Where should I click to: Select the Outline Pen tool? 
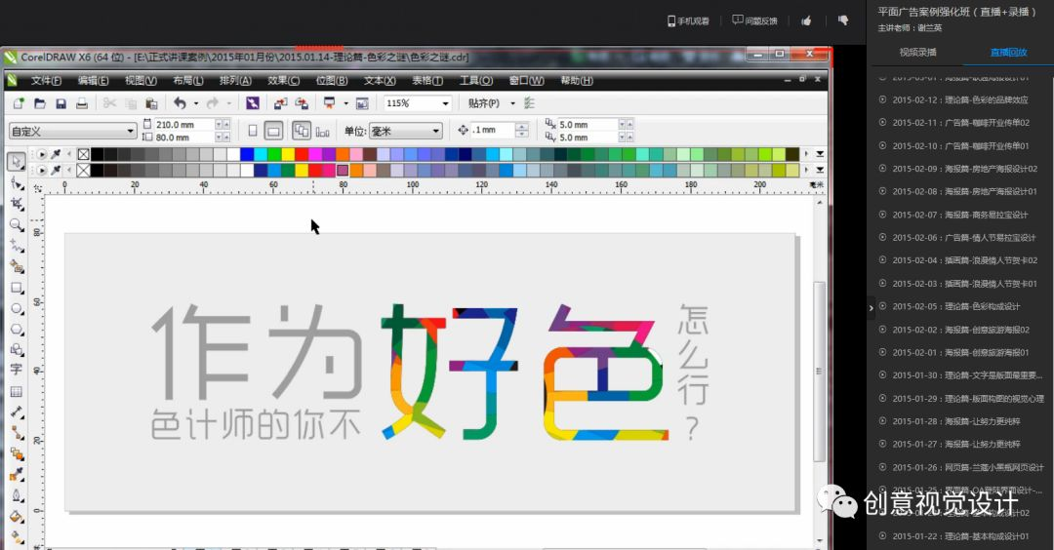[x=17, y=496]
